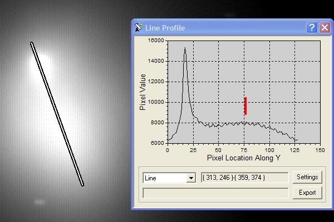Click the 'Line Profile' title text

pyautogui.click(x=165, y=28)
